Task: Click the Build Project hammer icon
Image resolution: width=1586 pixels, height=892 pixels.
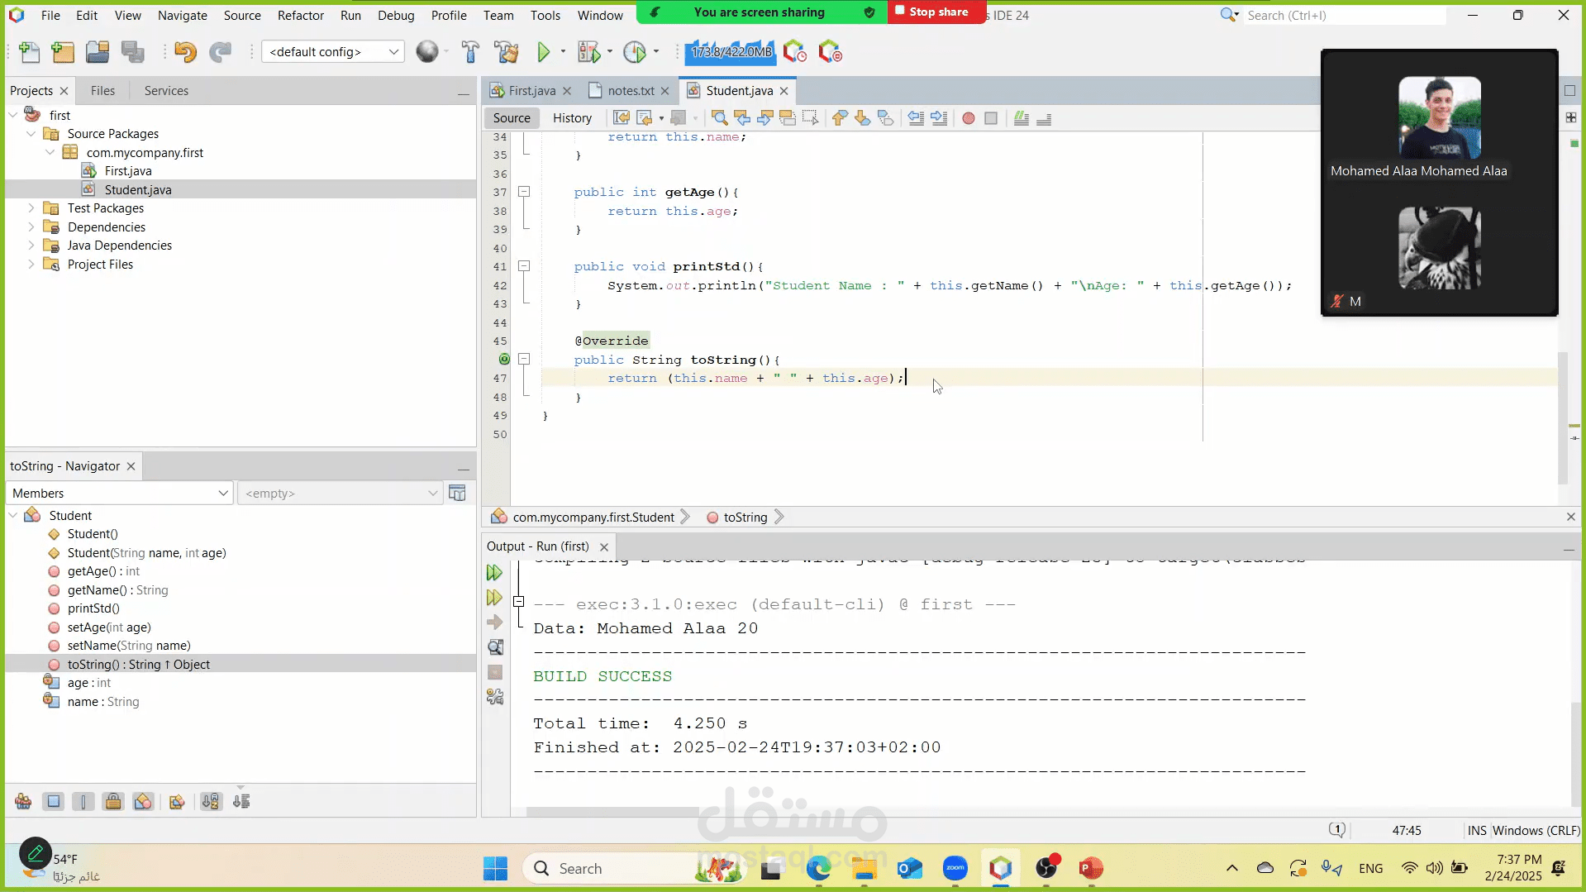Action: pyautogui.click(x=470, y=52)
